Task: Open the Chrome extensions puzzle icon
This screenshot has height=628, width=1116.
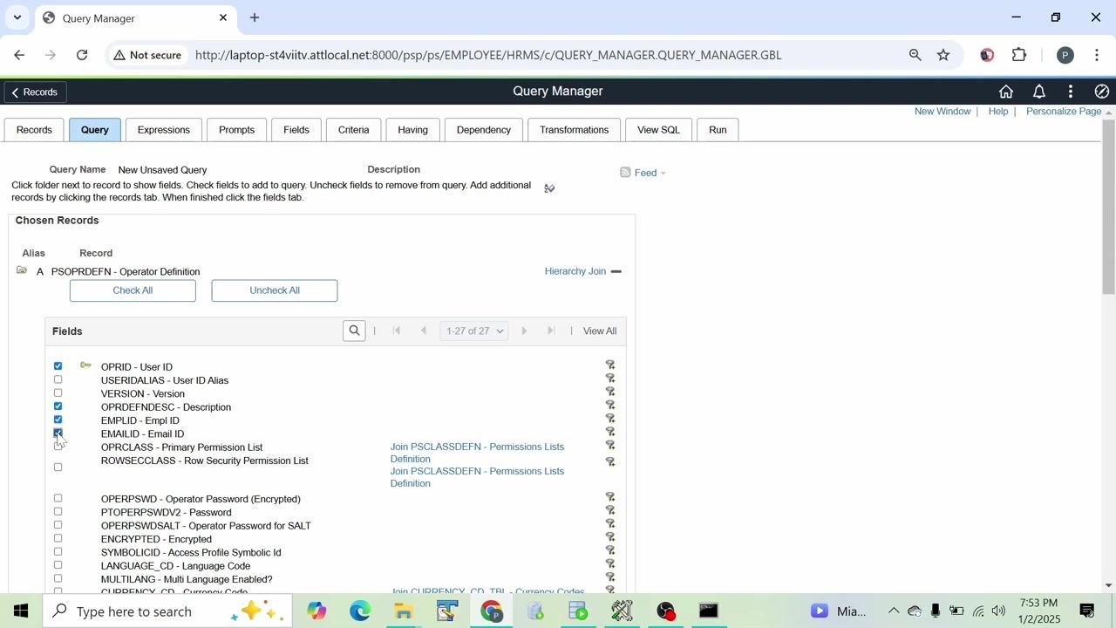Action: tap(1019, 55)
